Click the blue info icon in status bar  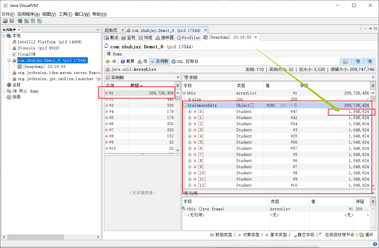375,244
